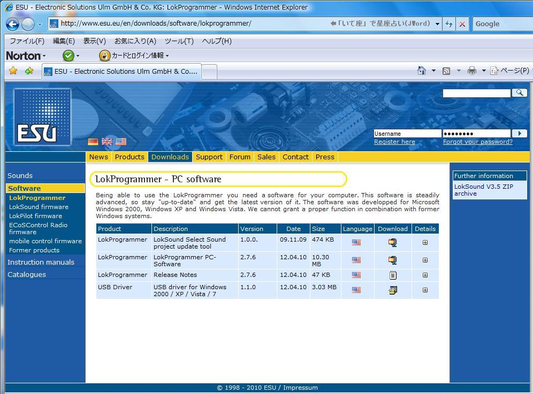Click the Forgot your password? link
The image size is (533, 394).
click(477, 142)
